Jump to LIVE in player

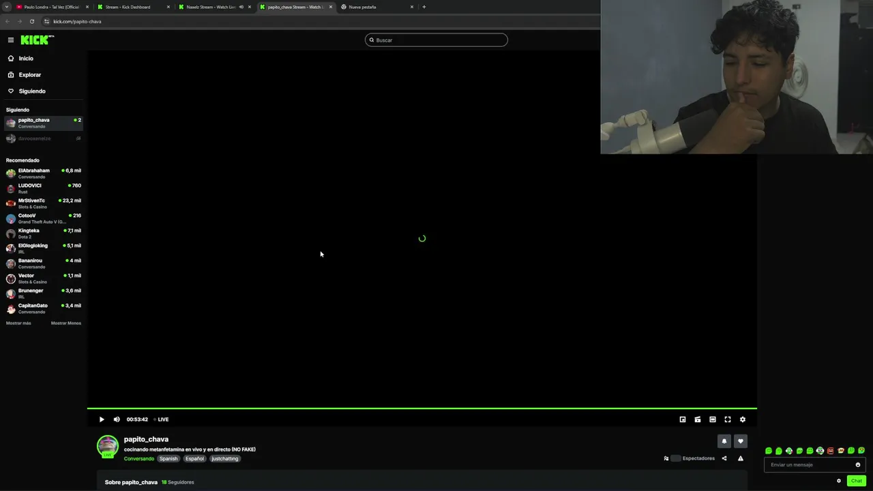(162, 419)
